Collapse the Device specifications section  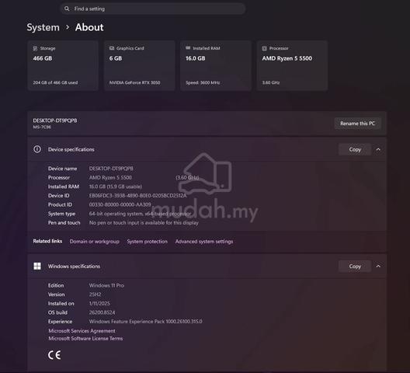tap(378, 149)
